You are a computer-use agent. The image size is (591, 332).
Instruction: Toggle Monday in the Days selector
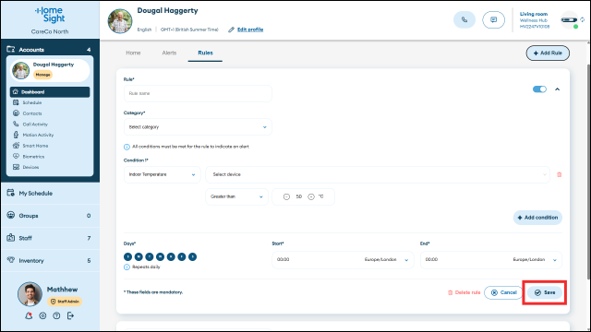pos(139,256)
